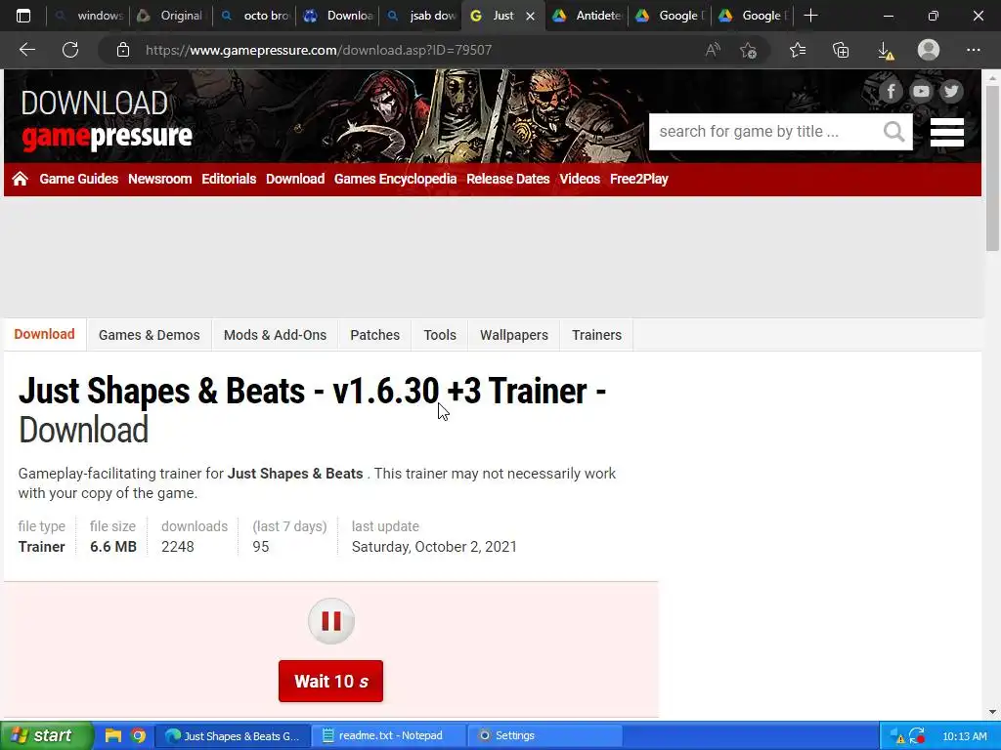Open the Editorials section
The width and height of the screenshot is (1001, 750).
point(229,179)
